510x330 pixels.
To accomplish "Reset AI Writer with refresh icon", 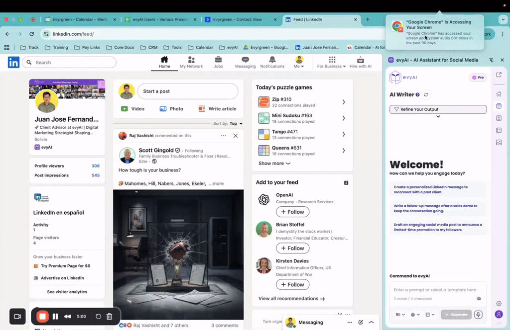I will (x=426, y=95).
